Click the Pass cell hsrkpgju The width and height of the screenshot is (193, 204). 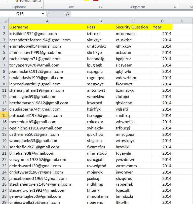[x=100, y=115]
